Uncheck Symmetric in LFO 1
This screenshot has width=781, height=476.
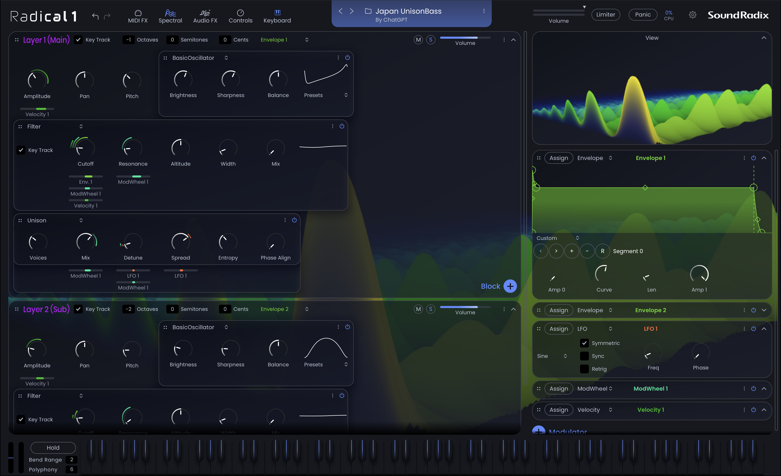coord(584,343)
